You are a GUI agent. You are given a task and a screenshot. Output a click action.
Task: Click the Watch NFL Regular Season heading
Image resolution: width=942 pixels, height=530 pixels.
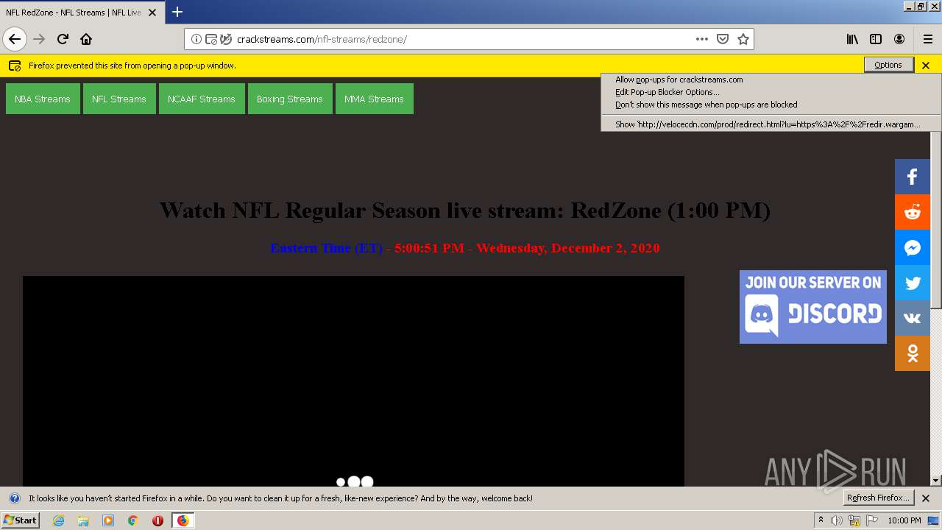[464, 211]
